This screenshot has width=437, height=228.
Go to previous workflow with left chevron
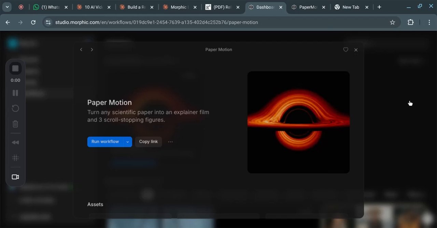(x=81, y=50)
